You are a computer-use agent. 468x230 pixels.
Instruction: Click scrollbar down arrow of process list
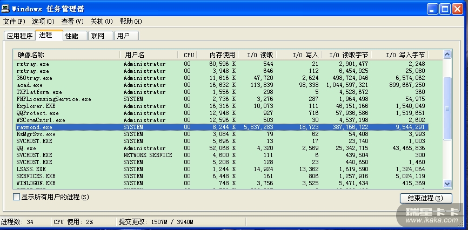point(447,184)
